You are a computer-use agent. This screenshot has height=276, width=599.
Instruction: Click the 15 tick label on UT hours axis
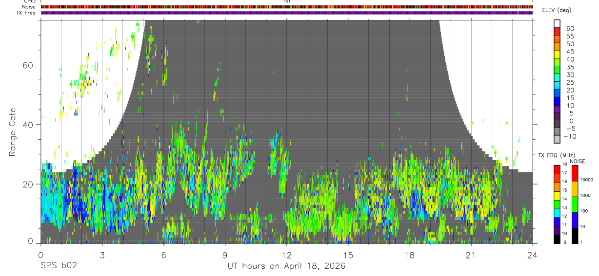pos(348,255)
